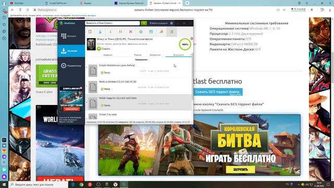Screen dimensions: 334x188
Task: Open a new browser tab with plus button
Action: tap(187, 3)
